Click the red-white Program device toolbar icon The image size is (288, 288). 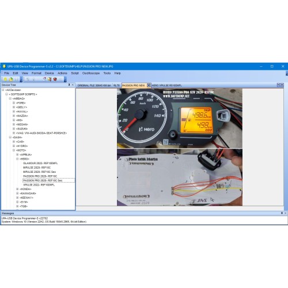coord(44,79)
